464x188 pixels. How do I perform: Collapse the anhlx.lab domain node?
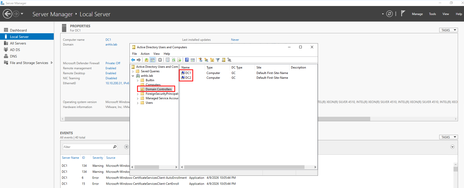[133, 76]
